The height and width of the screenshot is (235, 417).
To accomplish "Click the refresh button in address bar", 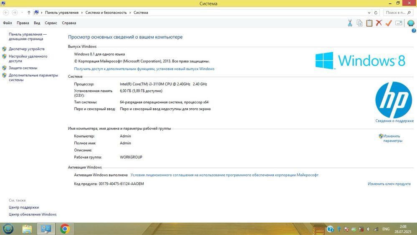I will (x=376, y=13).
